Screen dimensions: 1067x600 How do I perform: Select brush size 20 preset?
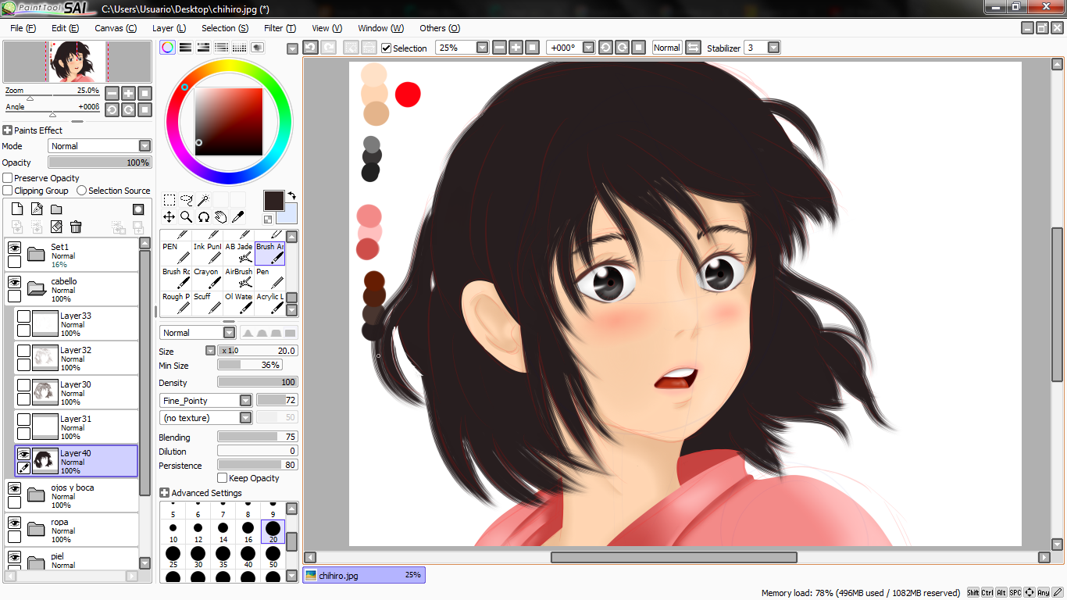(x=273, y=533)
